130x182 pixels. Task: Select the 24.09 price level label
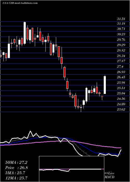pos(121,104)
